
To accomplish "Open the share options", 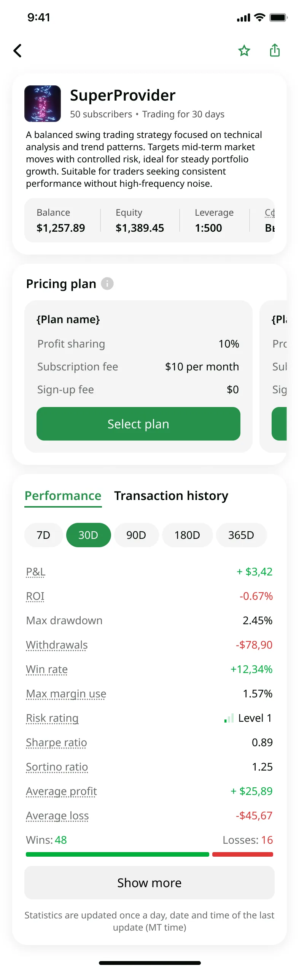I will pyautogui.click(x=274, y=50).
